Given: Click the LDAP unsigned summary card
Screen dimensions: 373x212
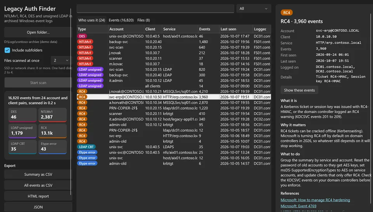Looking at the screenshot, I should [x=23, y=131].
